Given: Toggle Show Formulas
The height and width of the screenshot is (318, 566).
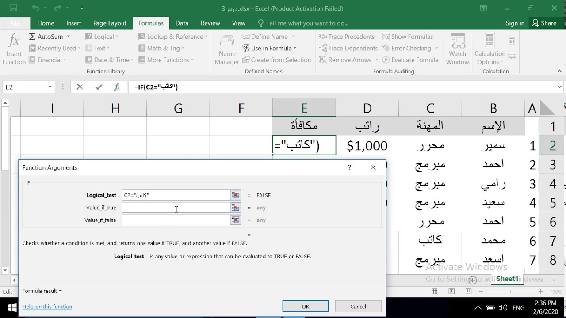Looking at the screenshot, I should (x=407, y=37).
